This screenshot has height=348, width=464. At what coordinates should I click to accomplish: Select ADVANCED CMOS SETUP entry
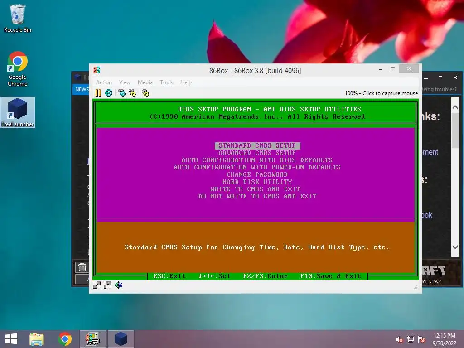click(x=257, y=153)
